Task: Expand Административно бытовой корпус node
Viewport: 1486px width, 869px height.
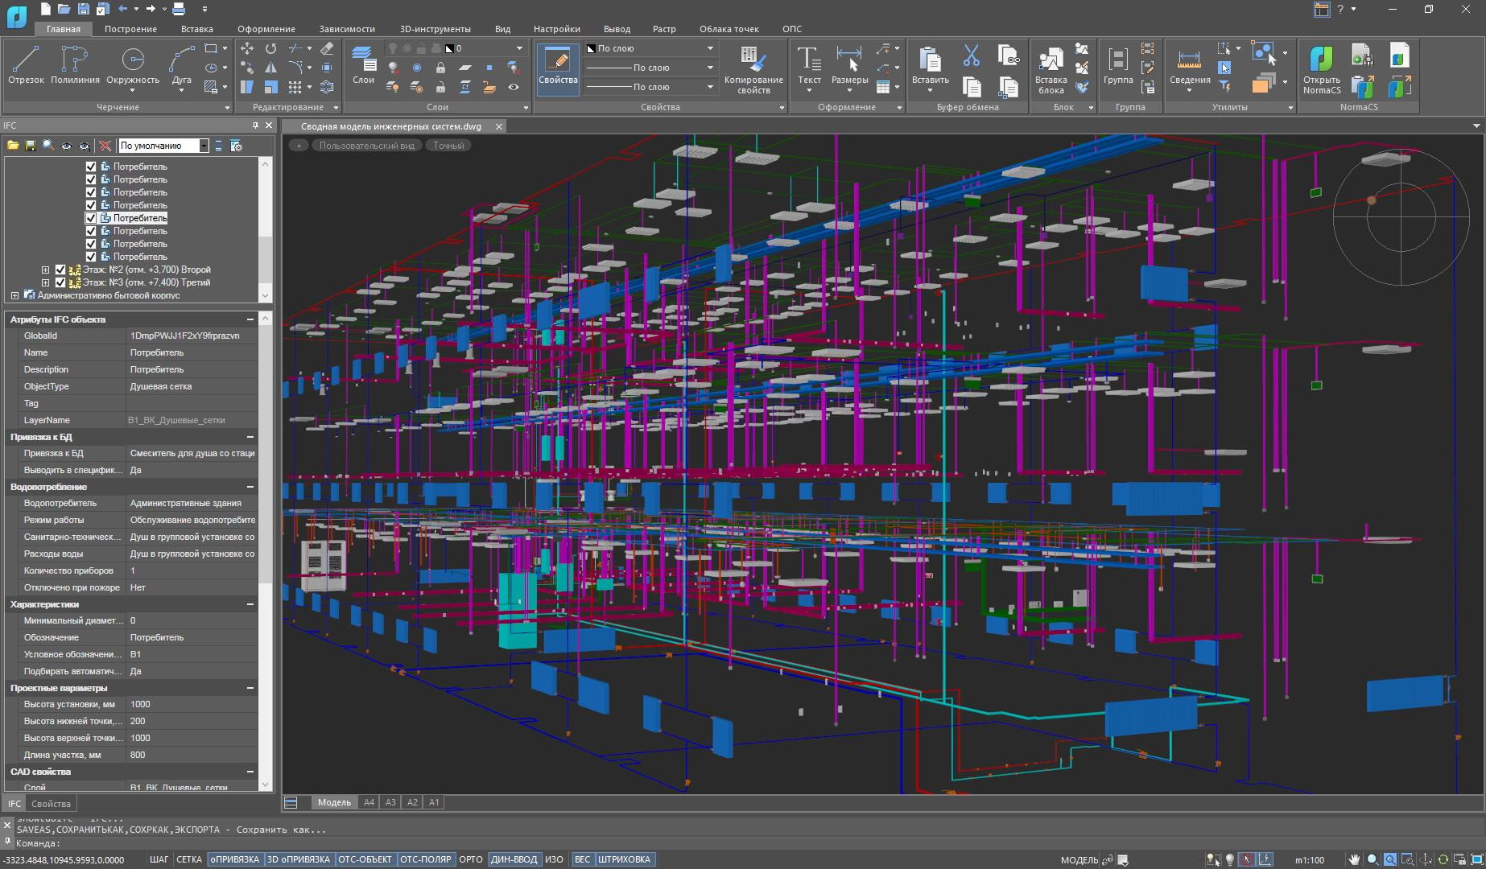Action: [x=14, y=295]
